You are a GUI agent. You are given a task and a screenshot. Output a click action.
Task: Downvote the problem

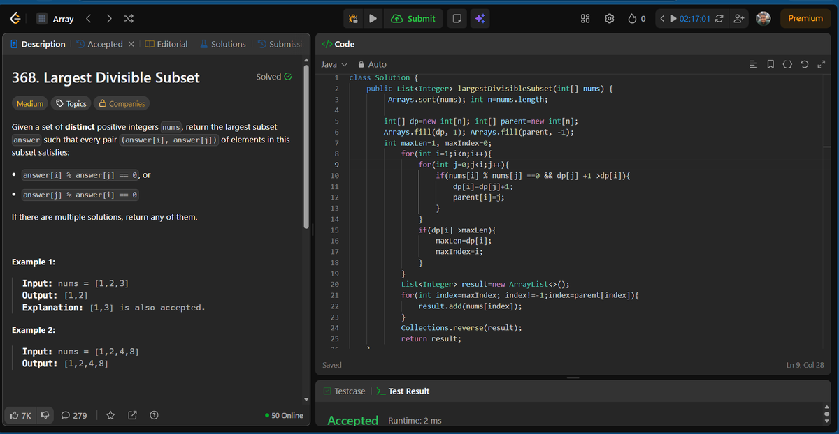(x=45, y=415)
